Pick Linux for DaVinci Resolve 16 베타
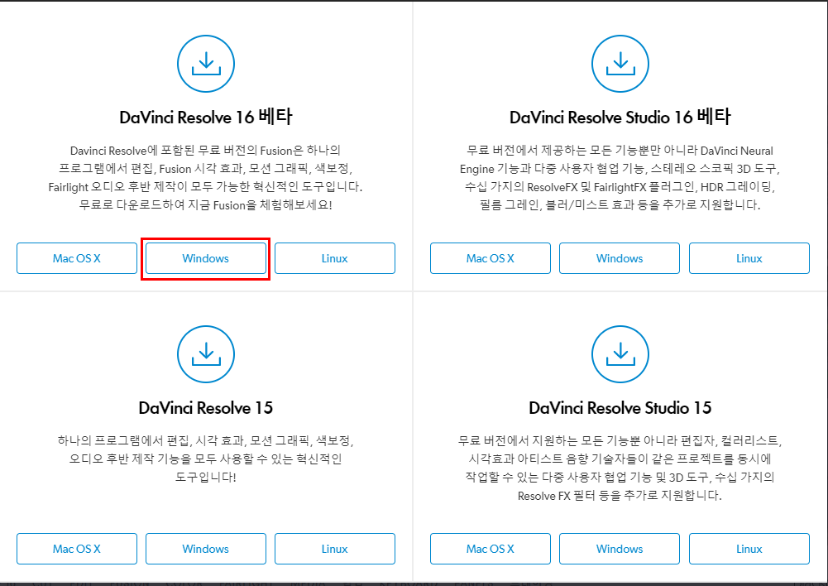 335,258
